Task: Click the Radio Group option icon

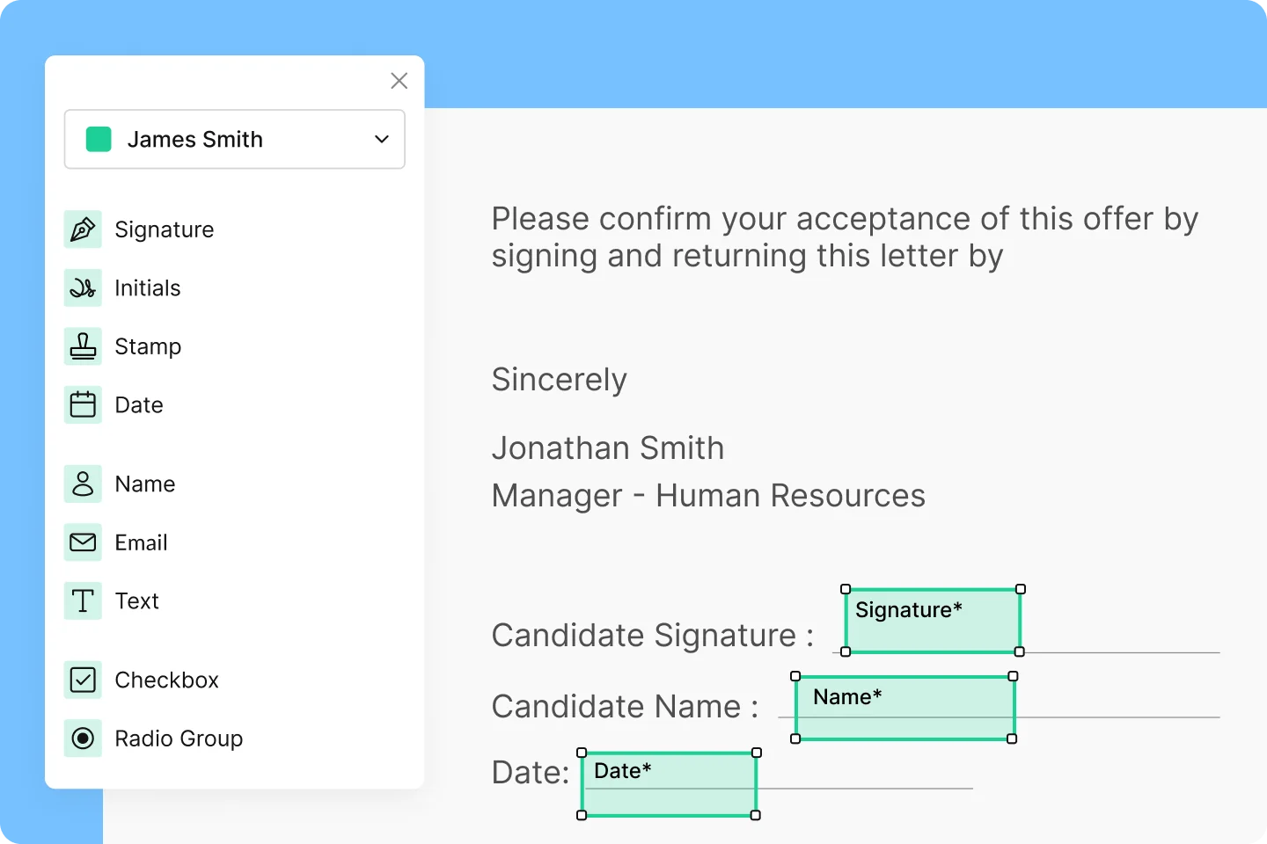Action: click(x=82, y=738)
